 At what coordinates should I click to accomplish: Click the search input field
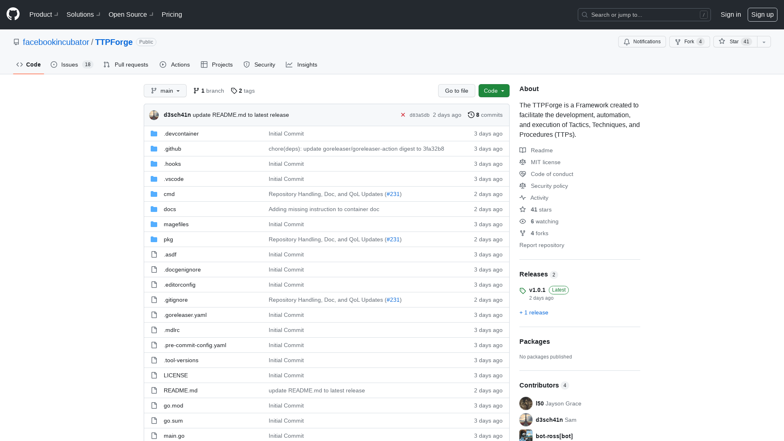[644, 15]
